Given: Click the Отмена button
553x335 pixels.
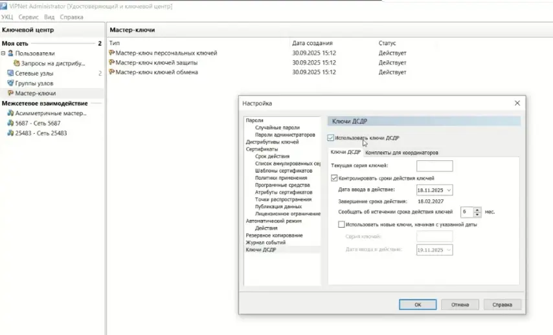Looking at the screenshot, I should pos(460,304).
